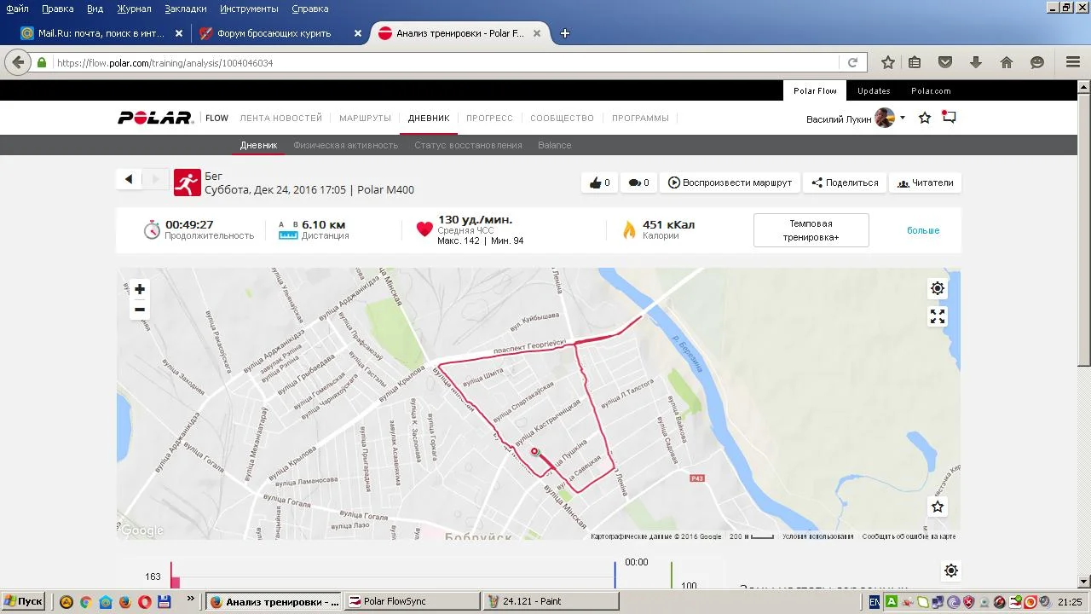Expand hidden taskbar quick launch icons
Screen dimensions: 1091x614
[x=190, y=600]
